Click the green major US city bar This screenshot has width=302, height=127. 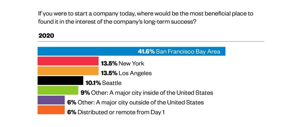[x=58, y=90]
